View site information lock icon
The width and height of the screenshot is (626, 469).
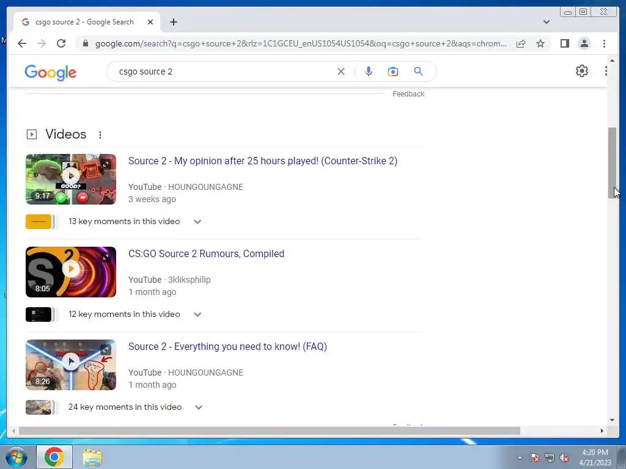pos(86,43)
